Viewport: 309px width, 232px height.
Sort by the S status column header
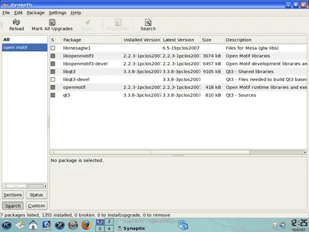point(53,40)
